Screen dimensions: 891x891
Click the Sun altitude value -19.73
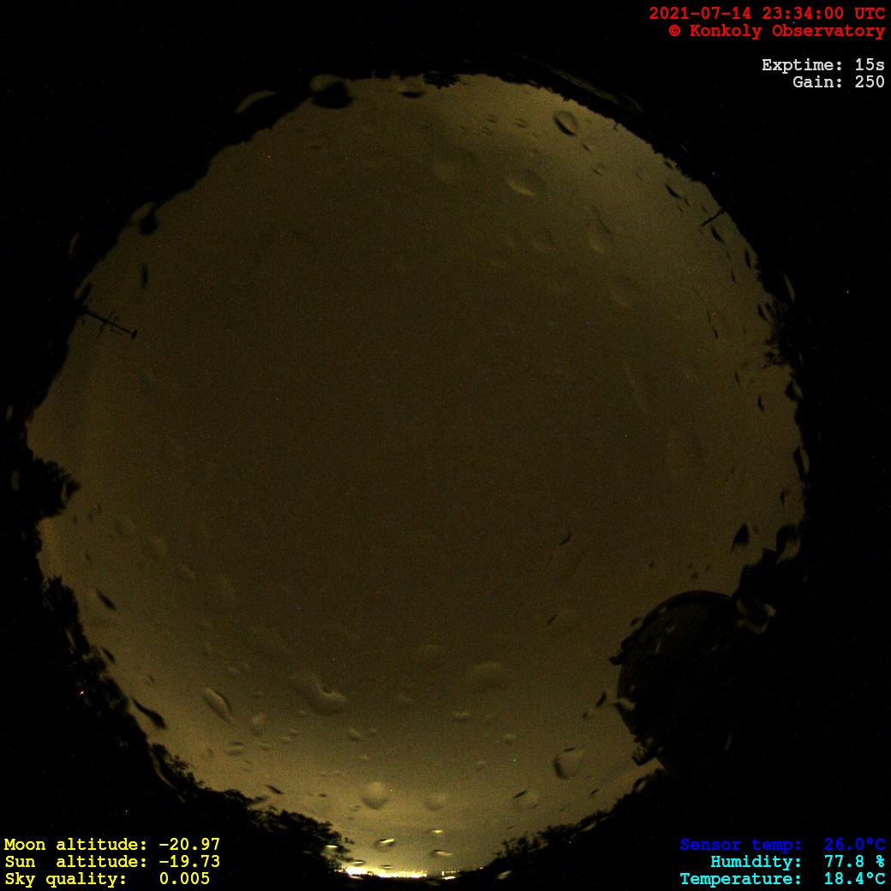click(189, 862)
